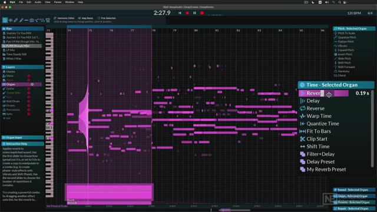
Task: Toggle the Map Beats option
Action: pos(85,18)
